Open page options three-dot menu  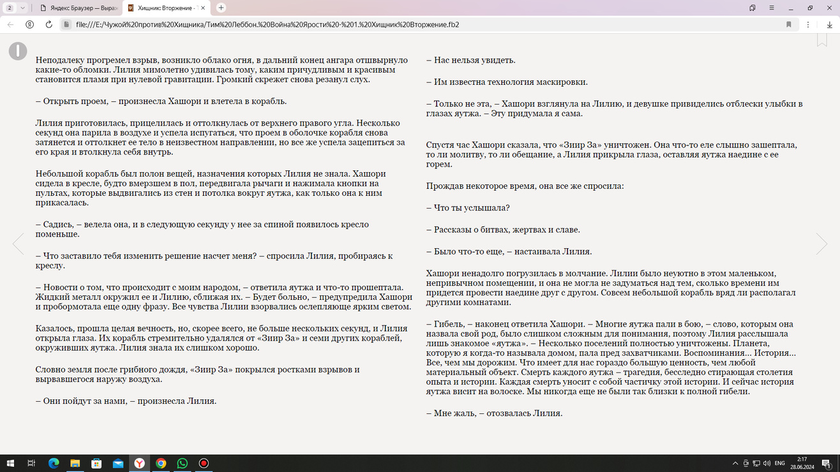pyautogui.click(x=808, y=24)
